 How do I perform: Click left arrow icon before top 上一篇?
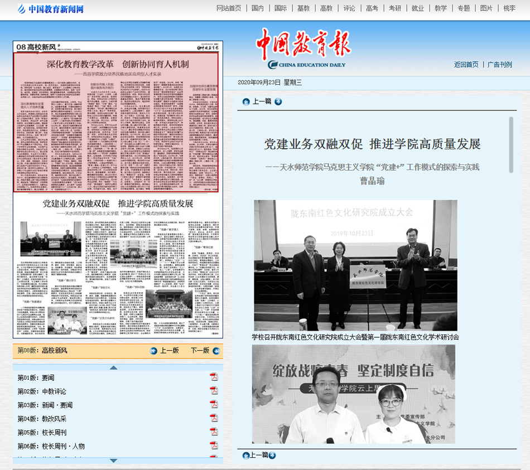pyautogui.click(x=246, y=101)
